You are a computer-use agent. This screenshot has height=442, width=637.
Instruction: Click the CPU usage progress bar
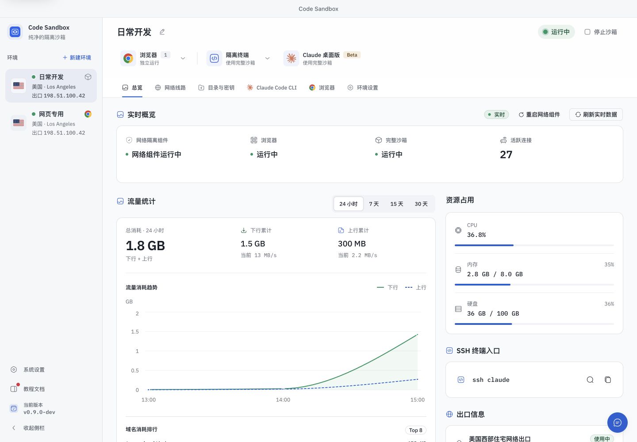pyautogui.click(x=534, y=245)
